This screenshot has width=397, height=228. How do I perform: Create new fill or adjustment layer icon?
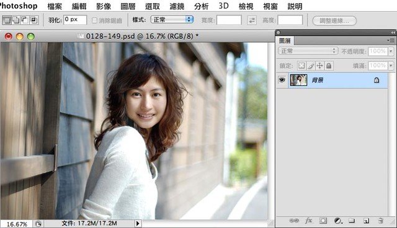point(337,221)
